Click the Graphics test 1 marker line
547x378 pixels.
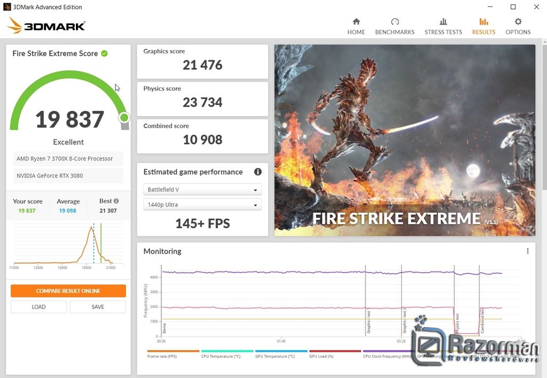point(365,300)
